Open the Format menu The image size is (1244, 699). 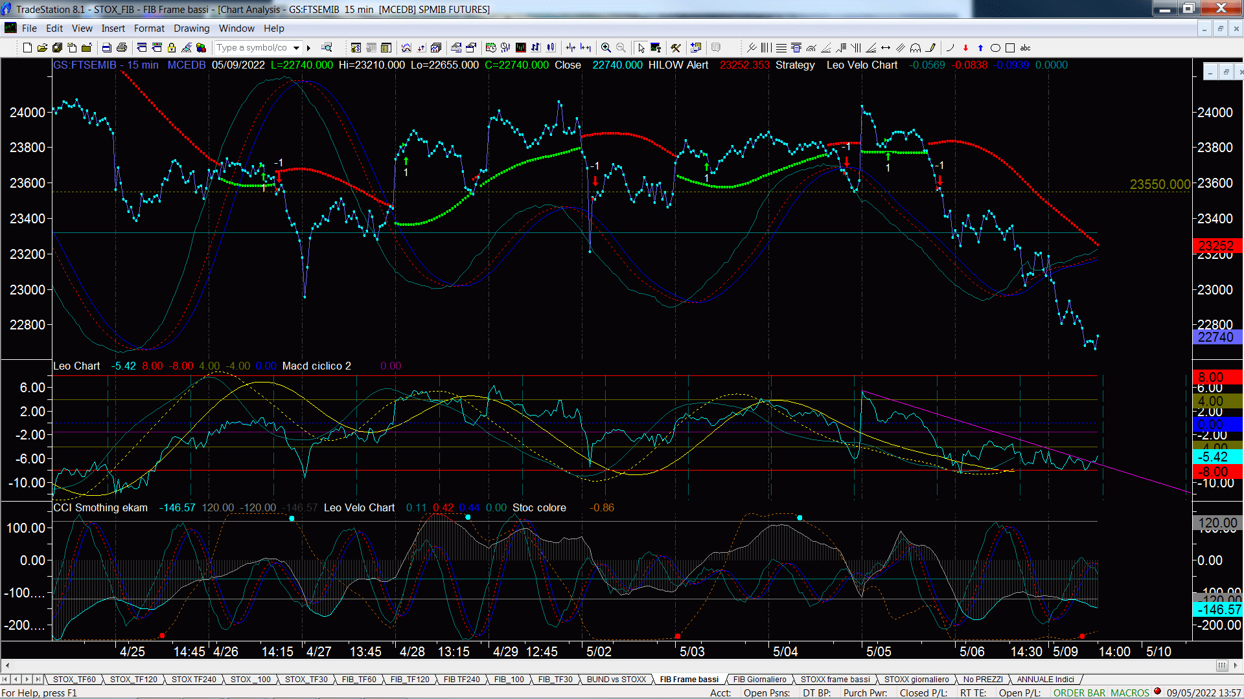pos(149,28)
